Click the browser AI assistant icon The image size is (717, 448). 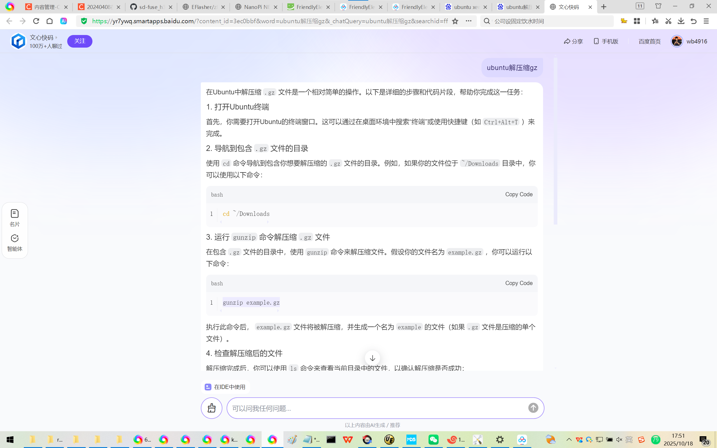point(63,21)
